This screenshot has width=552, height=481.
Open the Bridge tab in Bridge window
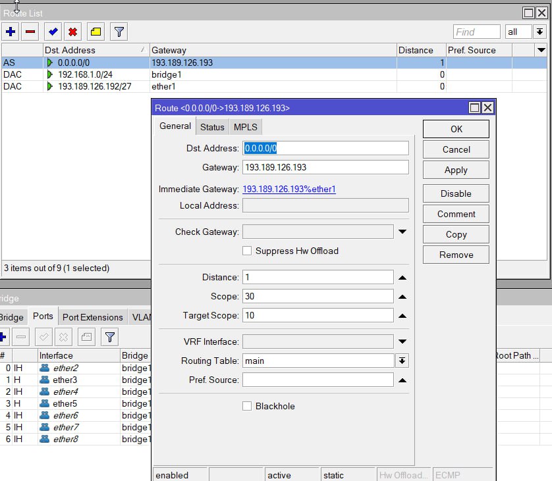point(11,317)
